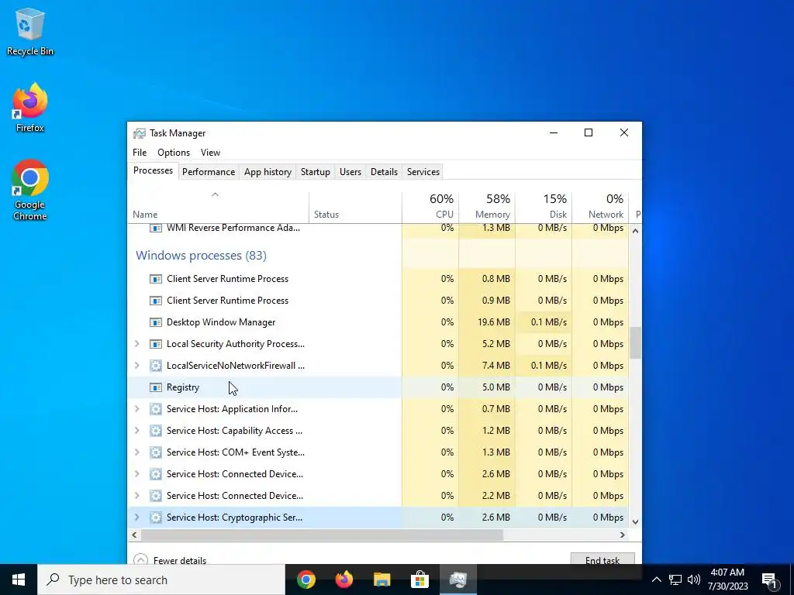Switch to the Users tab

350,172
